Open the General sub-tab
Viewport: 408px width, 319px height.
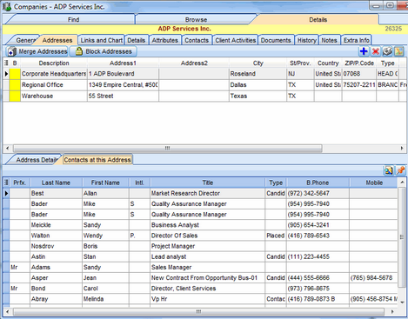tap(25, 40)
